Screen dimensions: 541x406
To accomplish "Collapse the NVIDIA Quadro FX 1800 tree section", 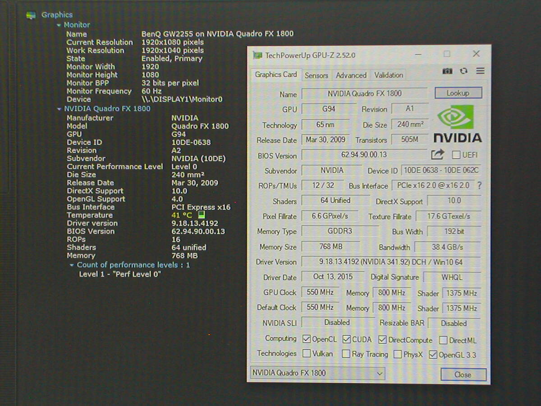I will 59,109.
